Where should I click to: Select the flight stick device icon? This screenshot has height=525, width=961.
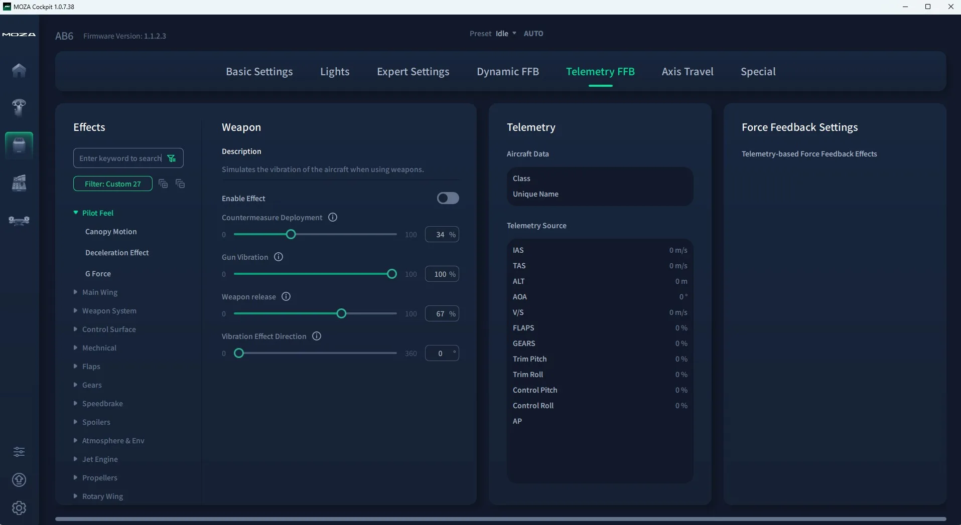[x=19, y=107]
